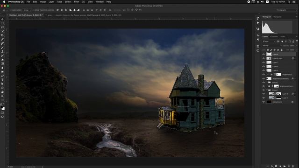Select the Zoom tool

[x=2, y=96]
